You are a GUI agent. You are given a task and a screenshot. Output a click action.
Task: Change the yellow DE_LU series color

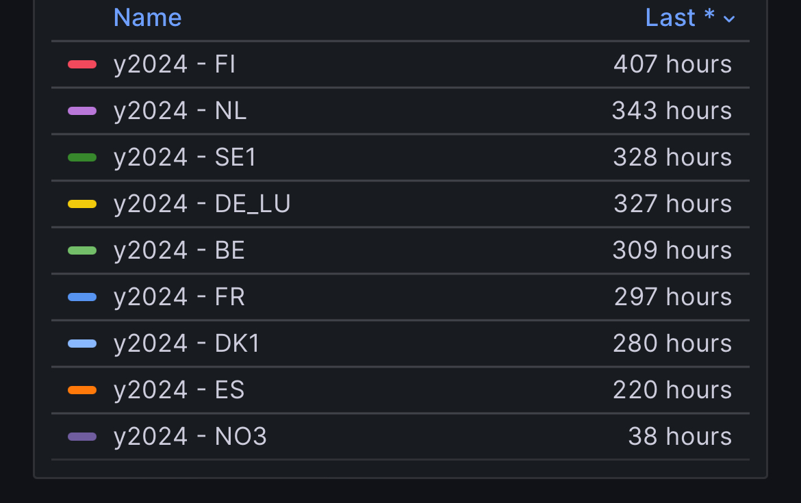[82, 204]
